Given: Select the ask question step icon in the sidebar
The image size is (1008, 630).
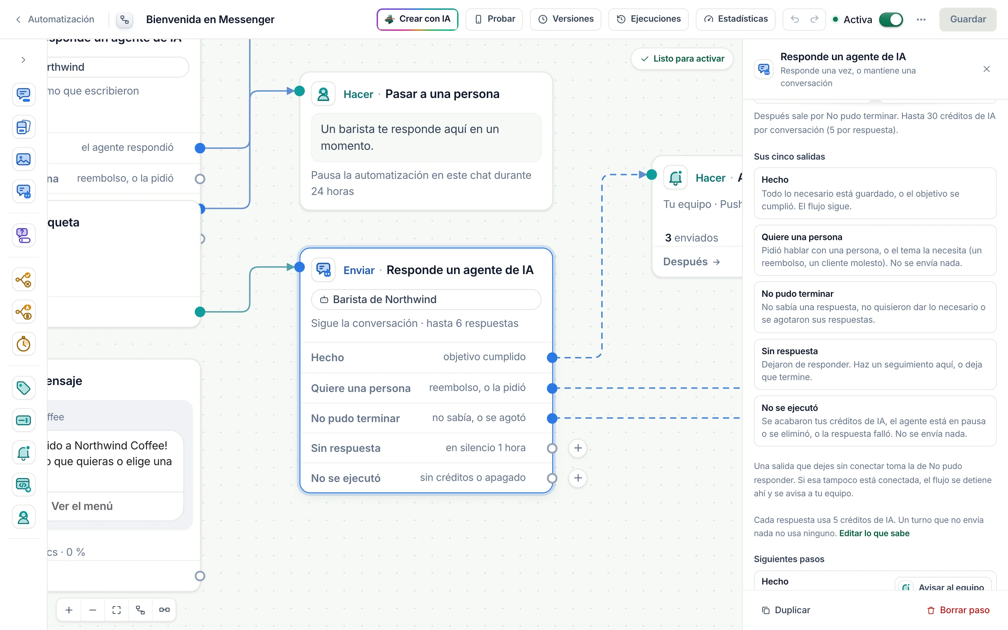Looking at the screenshot, I should 24,236.
